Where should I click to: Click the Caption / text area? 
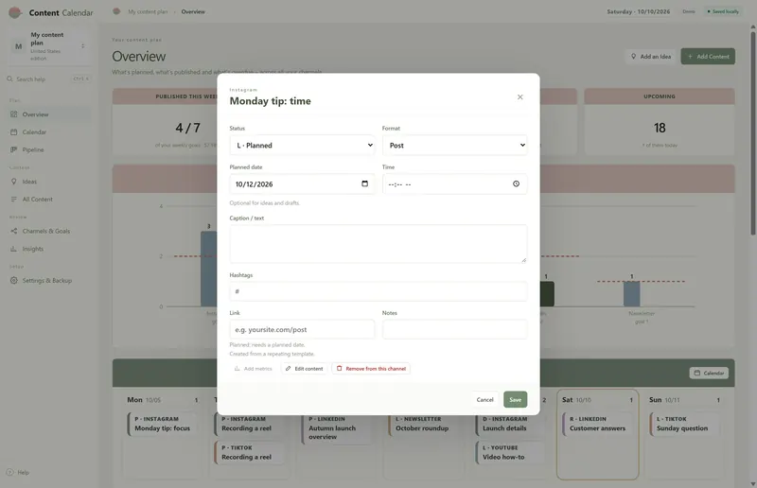tap(378, 244)
